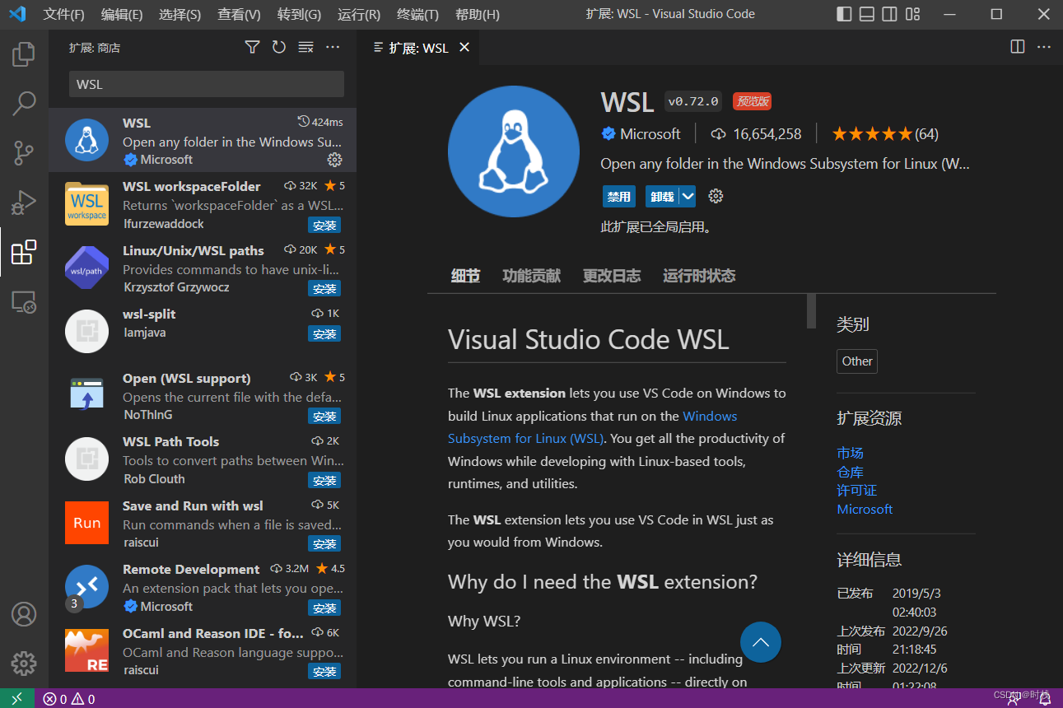Image resolution: width=1063 pixels, height=708 pixels.
Task: Open the Accounts menu icon
Action: coord(24,614)
